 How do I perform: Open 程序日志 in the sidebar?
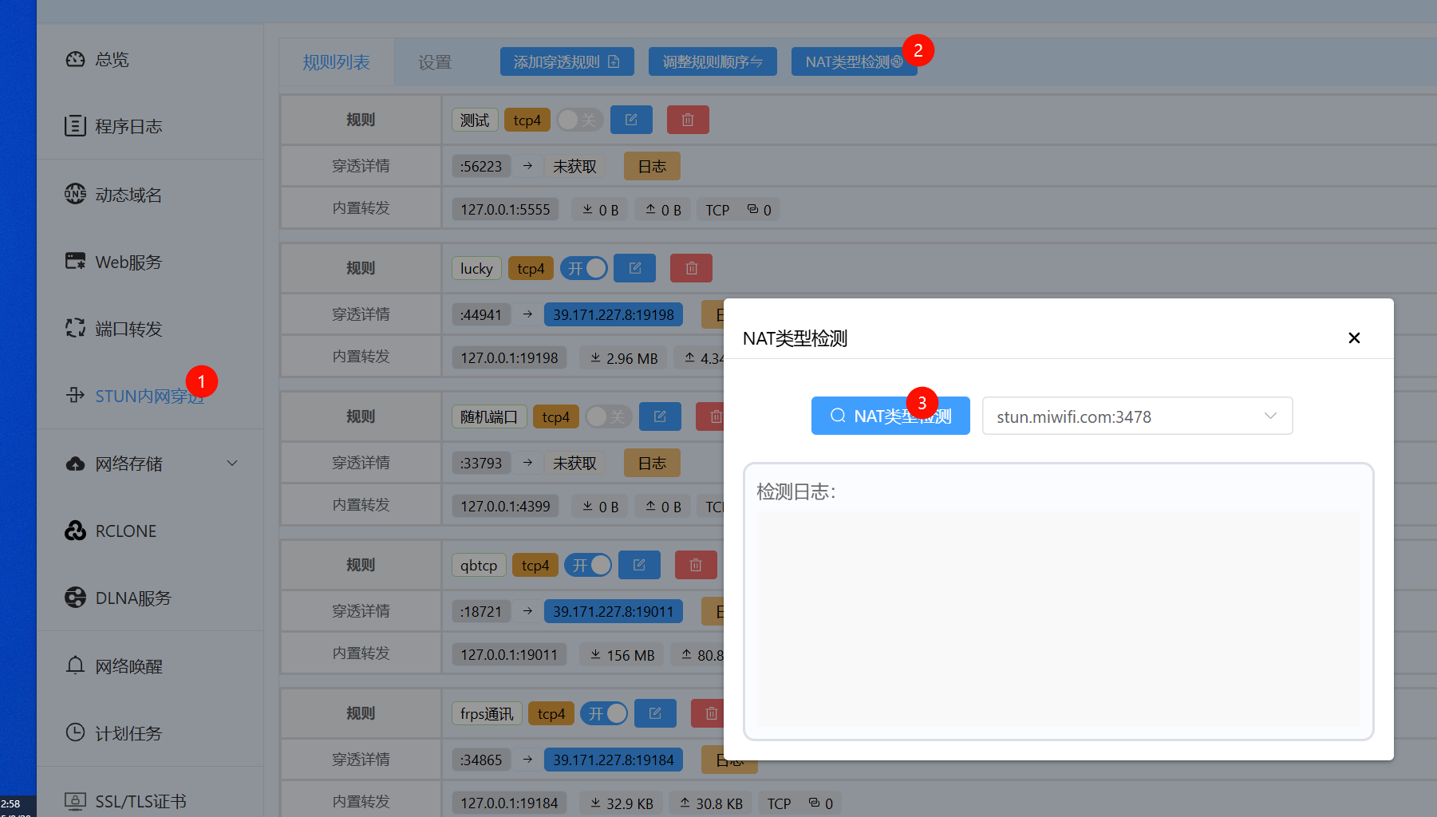(x=128, y=126)
